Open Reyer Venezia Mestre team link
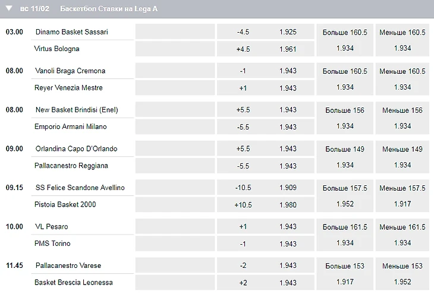 tap(68, 88)
